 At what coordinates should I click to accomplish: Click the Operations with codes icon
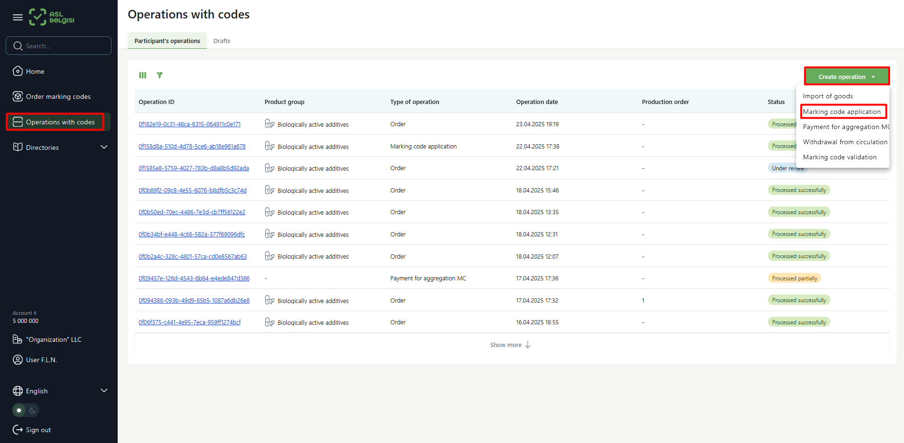(x=17, y=122)
